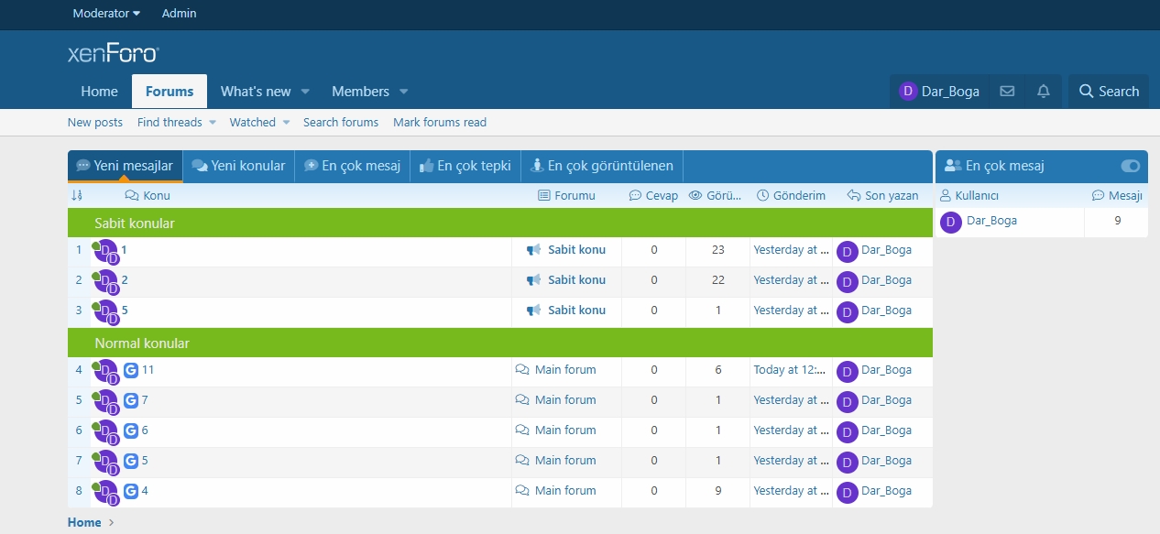Click the Home breadcrumb link

84,522
